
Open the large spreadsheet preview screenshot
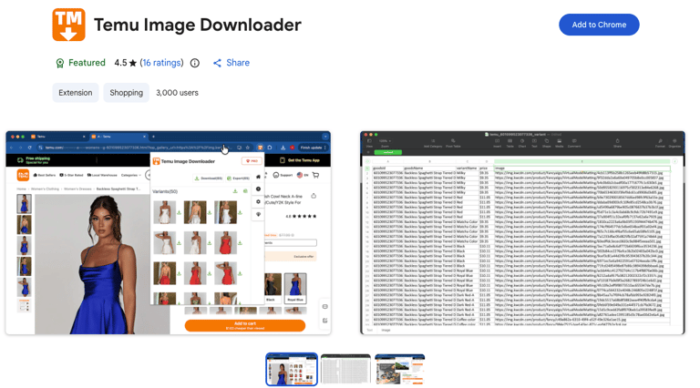(x=522, y=233)
